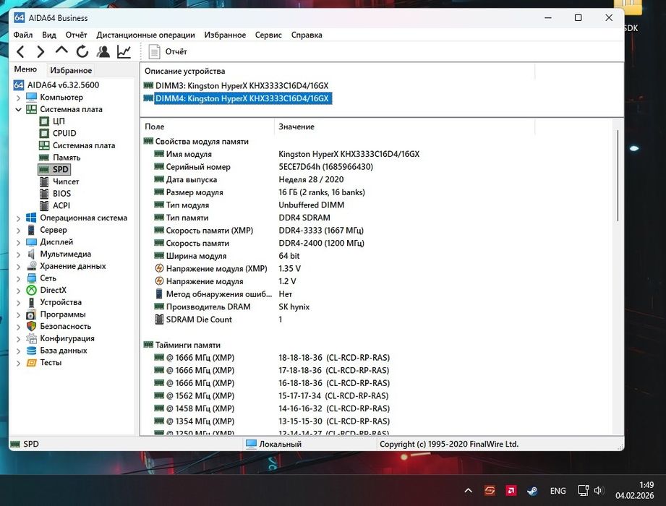Select the Память item
Image resolution: width=666 pixels, height=506 pixels.
[x=67, y=158]
